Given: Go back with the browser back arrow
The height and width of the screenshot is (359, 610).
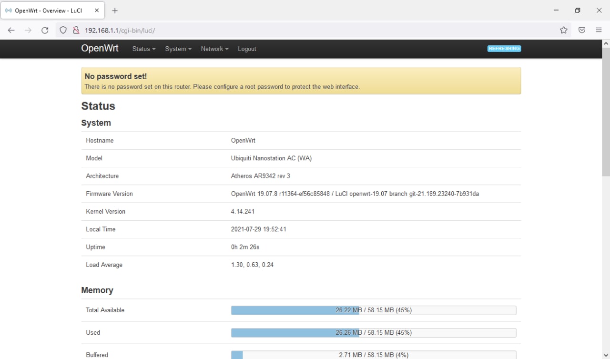Looking at the screenshot, I should tap(11, 30).
